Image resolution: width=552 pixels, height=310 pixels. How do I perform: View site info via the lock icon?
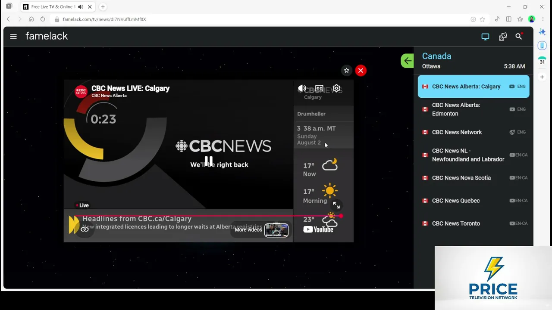tap(56, 19)
